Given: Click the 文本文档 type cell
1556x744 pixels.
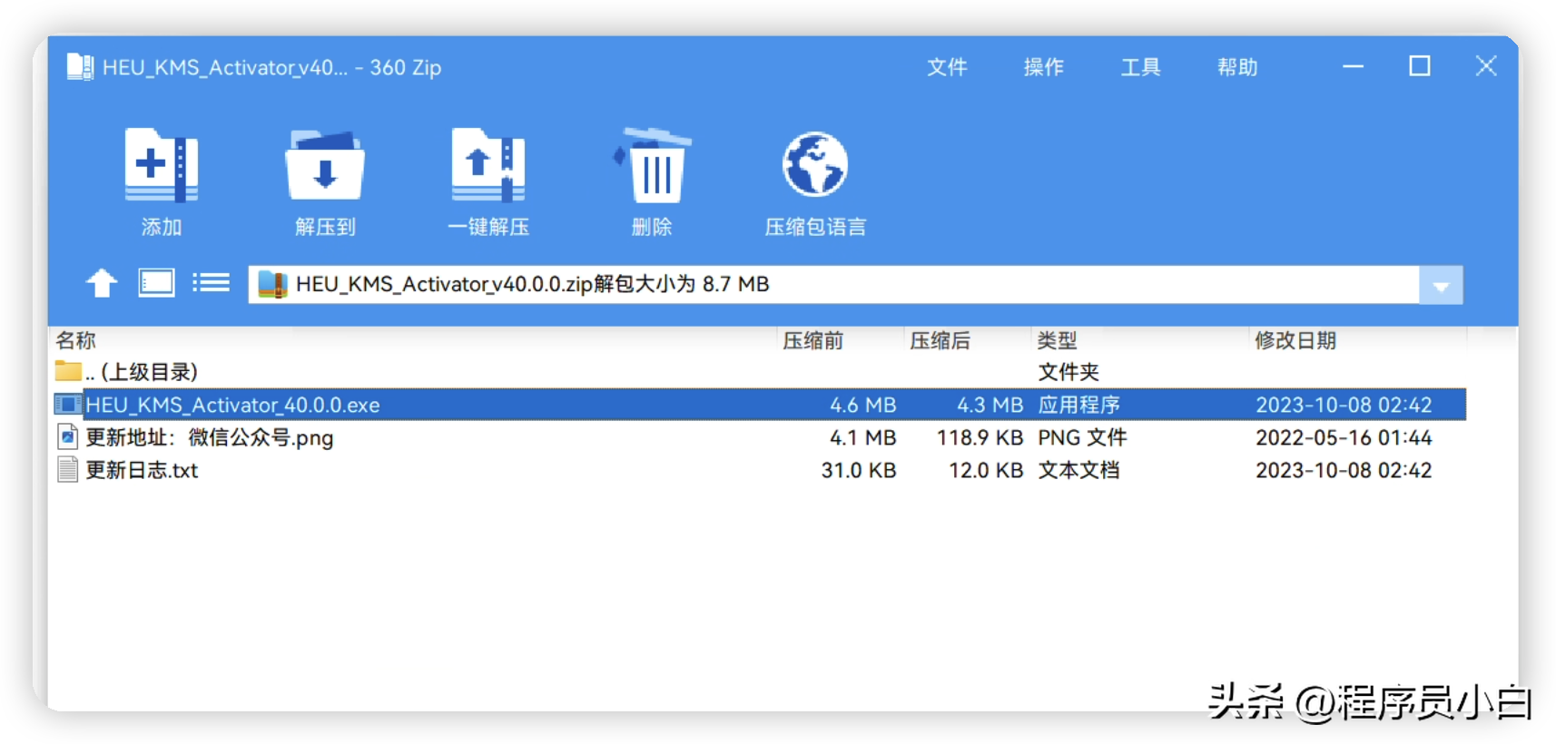Looking at the screenshot, I should (x=1078, y=470).
